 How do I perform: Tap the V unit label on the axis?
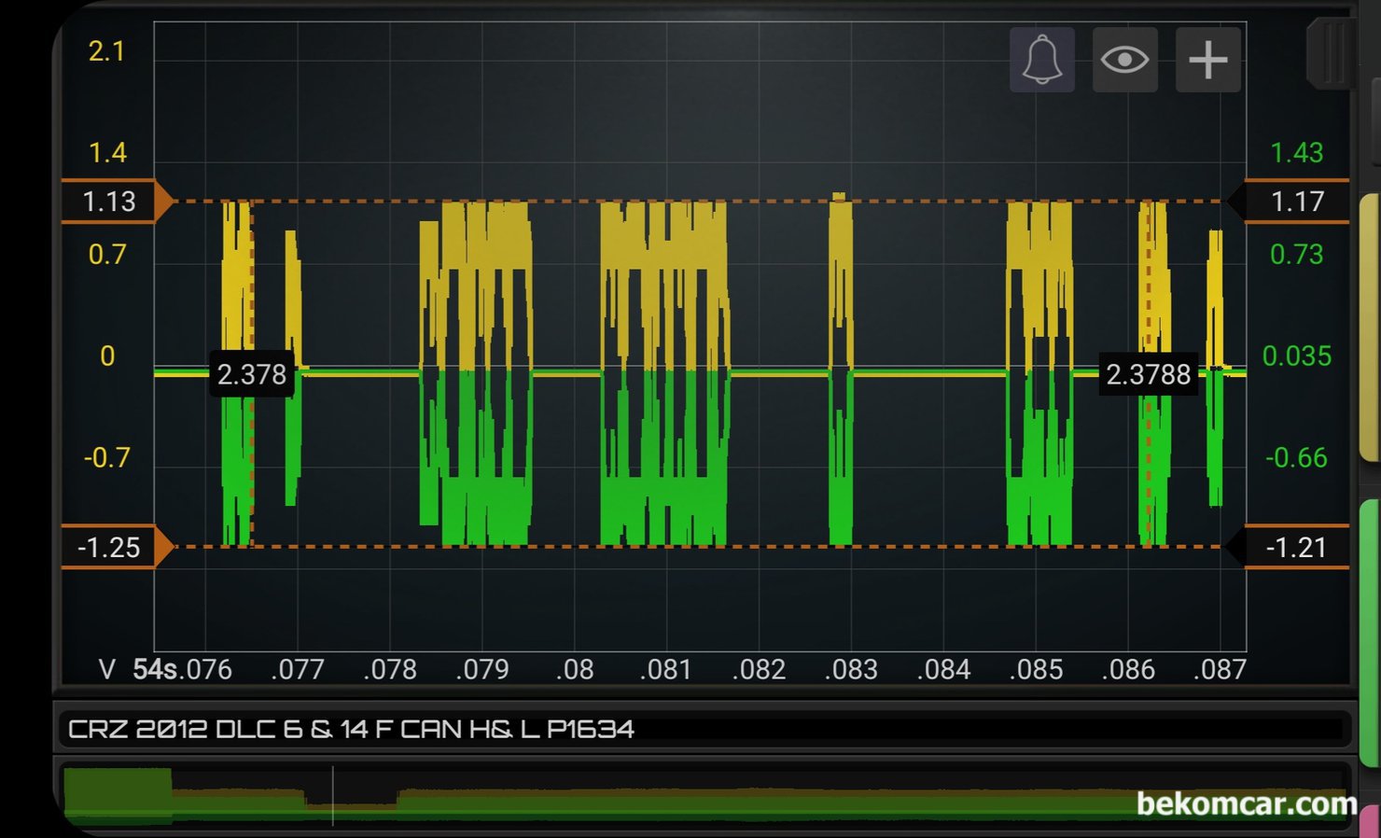point(107,669)
